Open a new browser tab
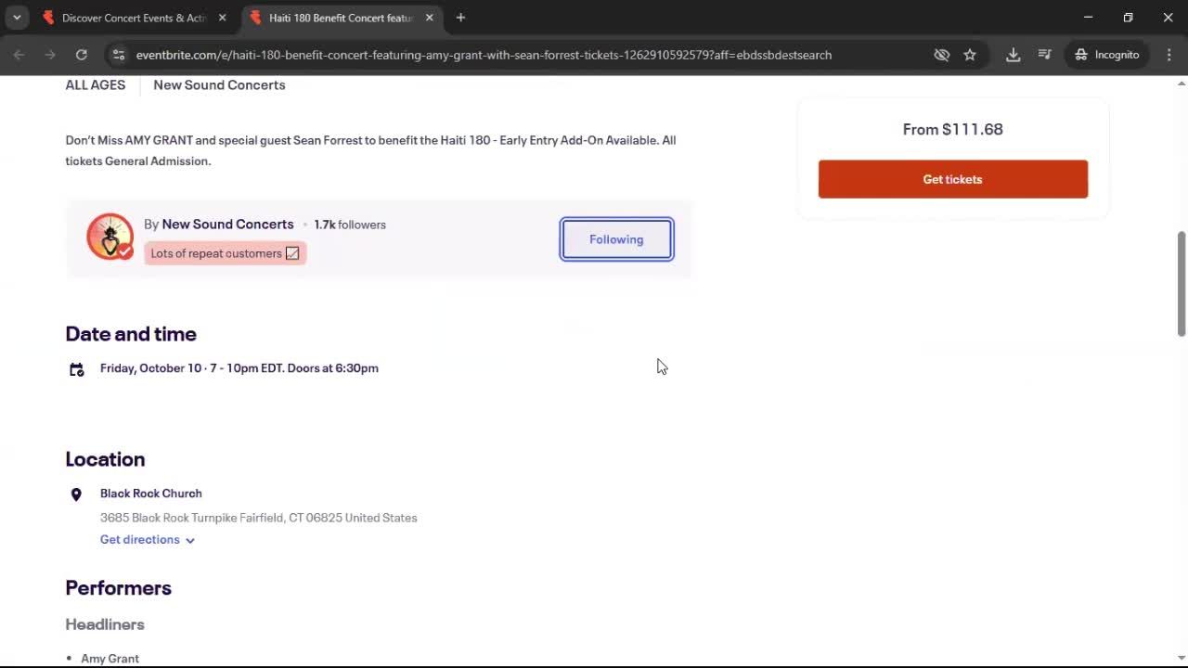The width and height of the screenshot is (1188, 668). point(460,18)
